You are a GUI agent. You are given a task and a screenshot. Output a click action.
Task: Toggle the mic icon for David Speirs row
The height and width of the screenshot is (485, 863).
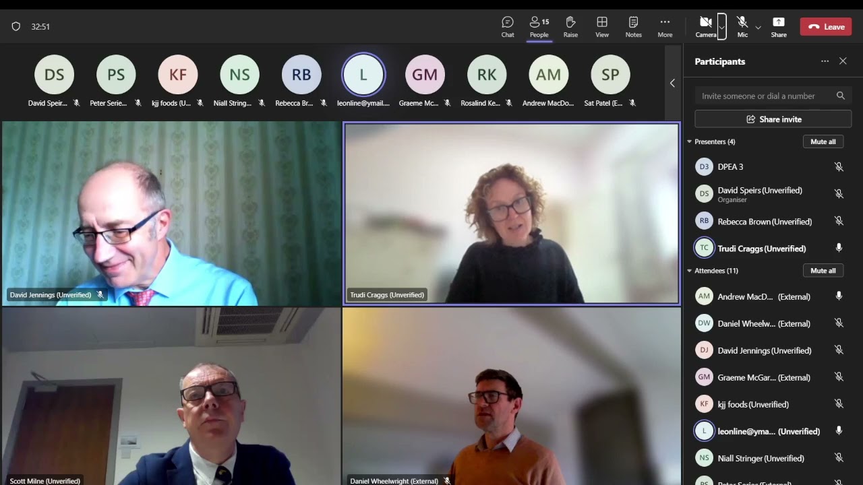pos(839,194)
